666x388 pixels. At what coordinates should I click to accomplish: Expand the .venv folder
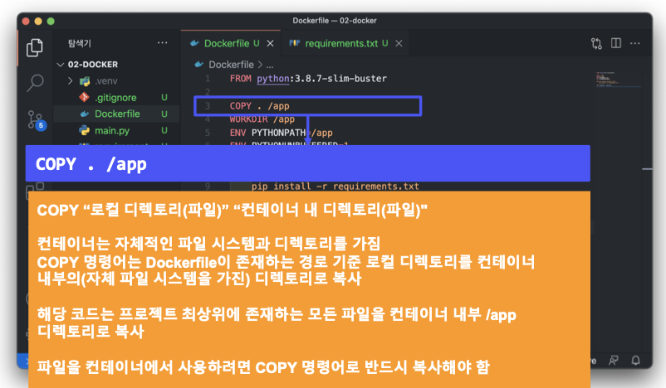click(x=70, y=80)
